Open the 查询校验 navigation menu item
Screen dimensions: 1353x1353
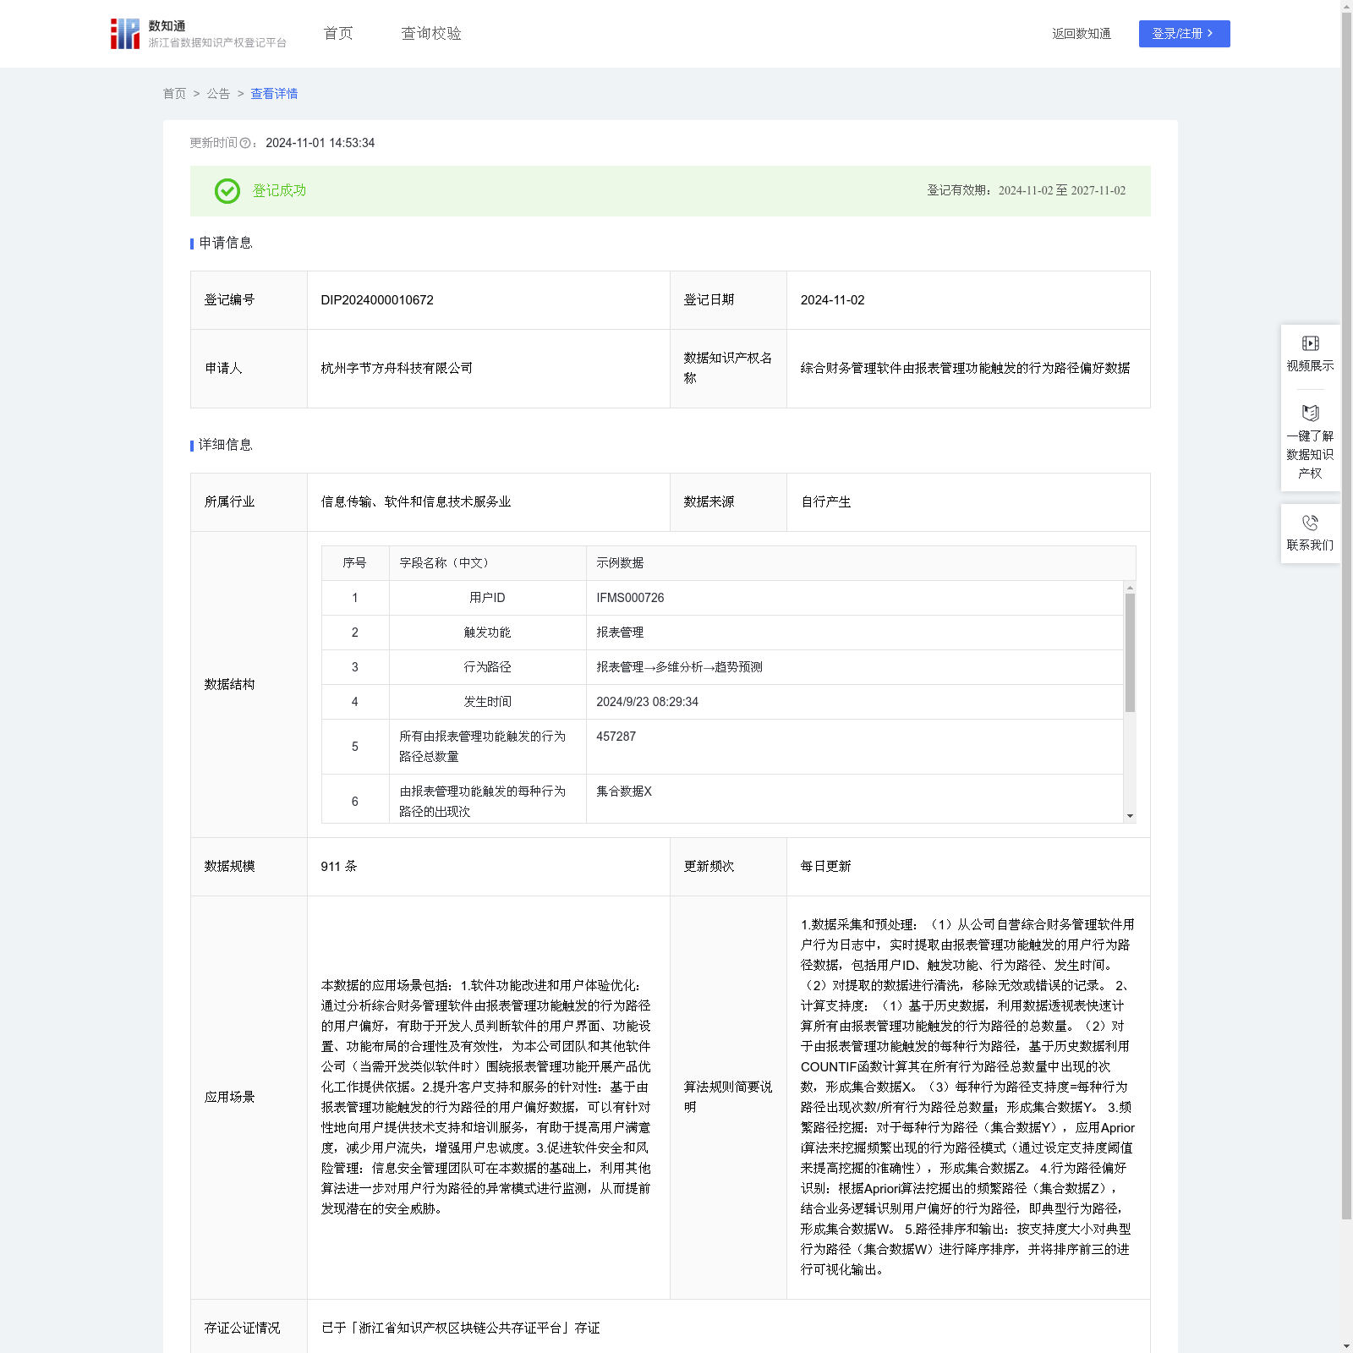pyautogui.click(x=430, y=34)
